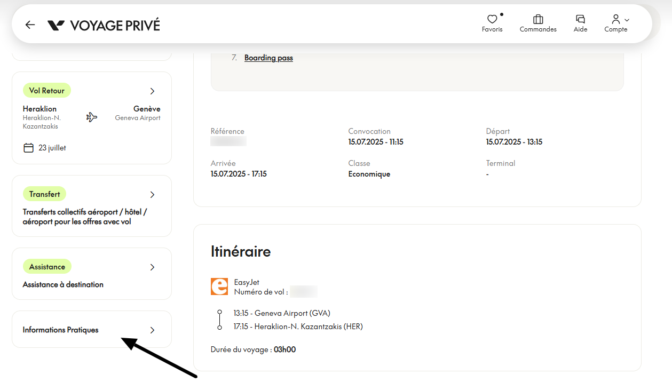
Task: Select the Transfert badge
Action: (44, 194)
